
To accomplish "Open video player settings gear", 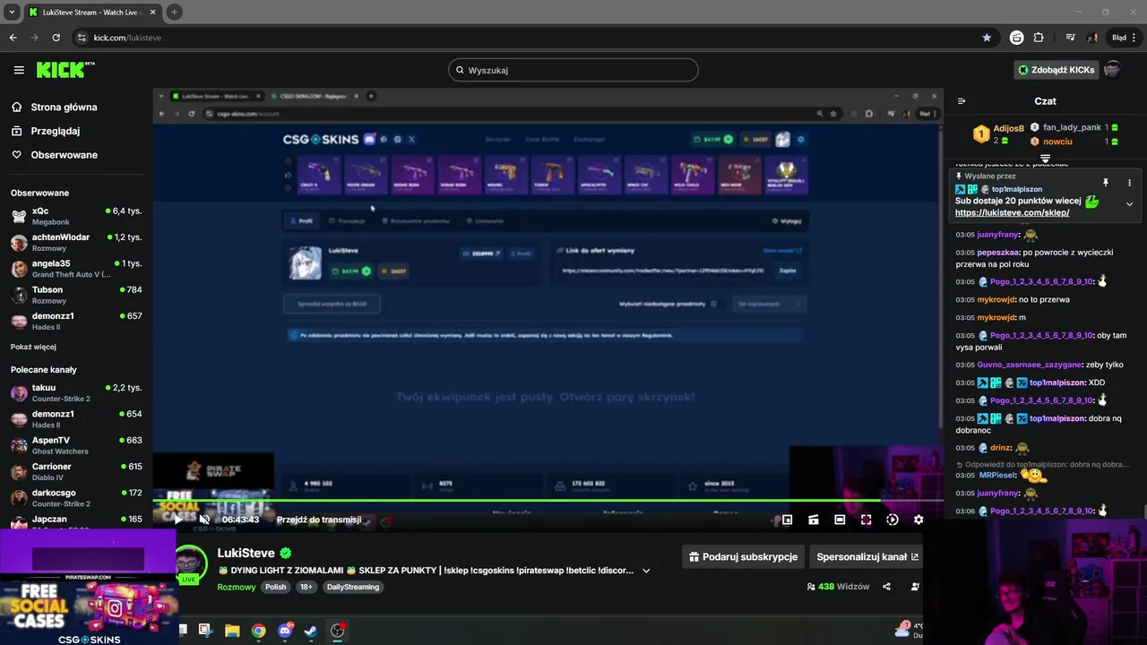I will coord(918,520).
